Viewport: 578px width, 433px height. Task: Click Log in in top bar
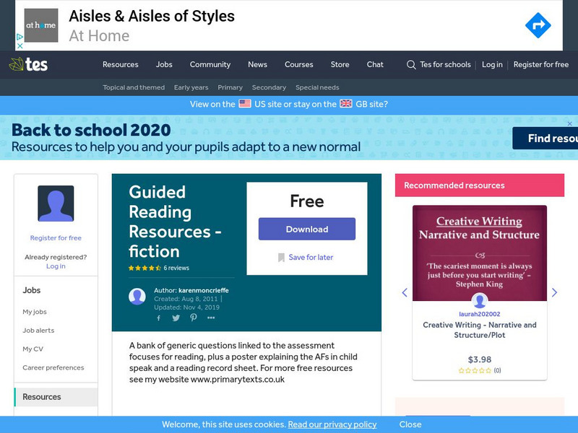pos(492,64)
